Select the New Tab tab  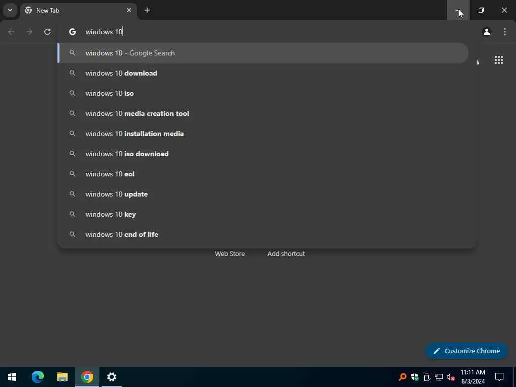click(x=79, y=10)
